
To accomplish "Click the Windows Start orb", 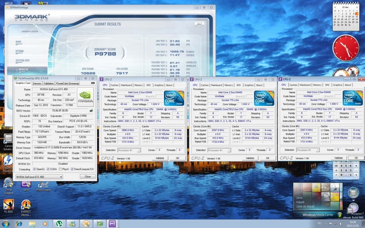I will tap(6, 223).
